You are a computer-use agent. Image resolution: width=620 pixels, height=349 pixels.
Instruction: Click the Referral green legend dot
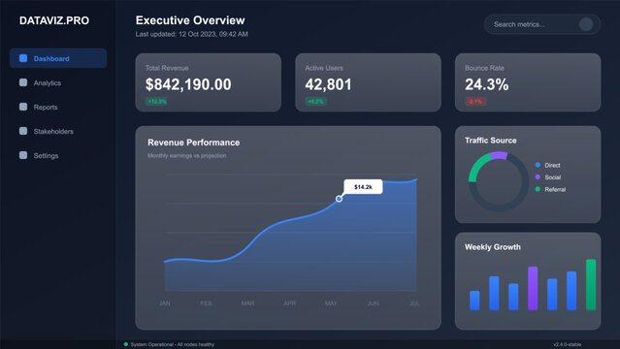point(538,189)
